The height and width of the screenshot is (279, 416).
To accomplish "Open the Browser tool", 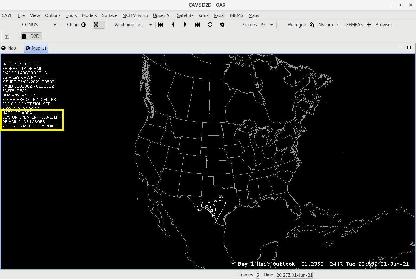I will click(x=380, y=25).
